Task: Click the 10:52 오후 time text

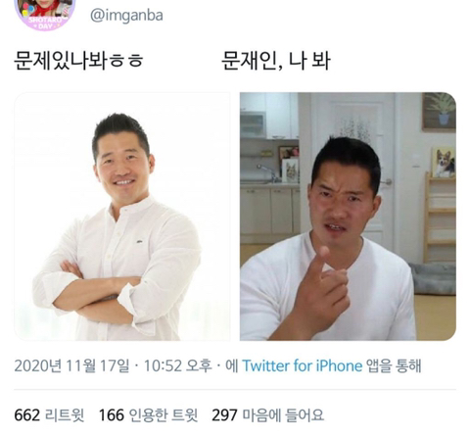Action: (178, 365)
